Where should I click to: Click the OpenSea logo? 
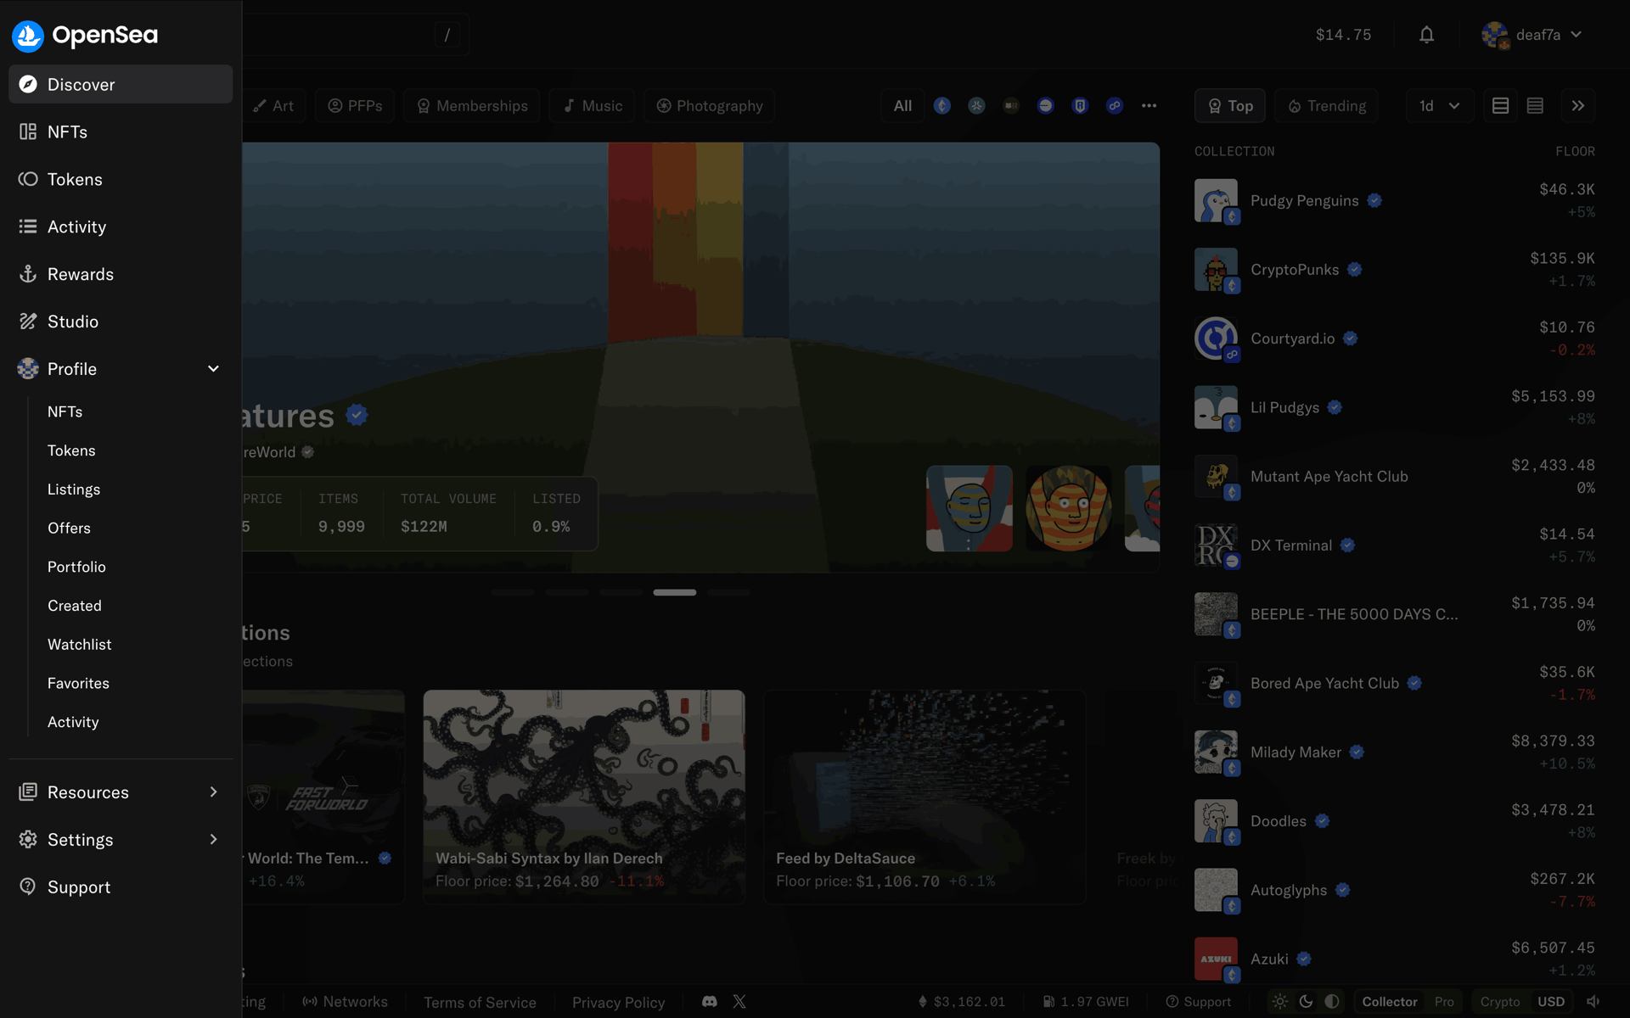pyautogui.click(x=85, y=35)
